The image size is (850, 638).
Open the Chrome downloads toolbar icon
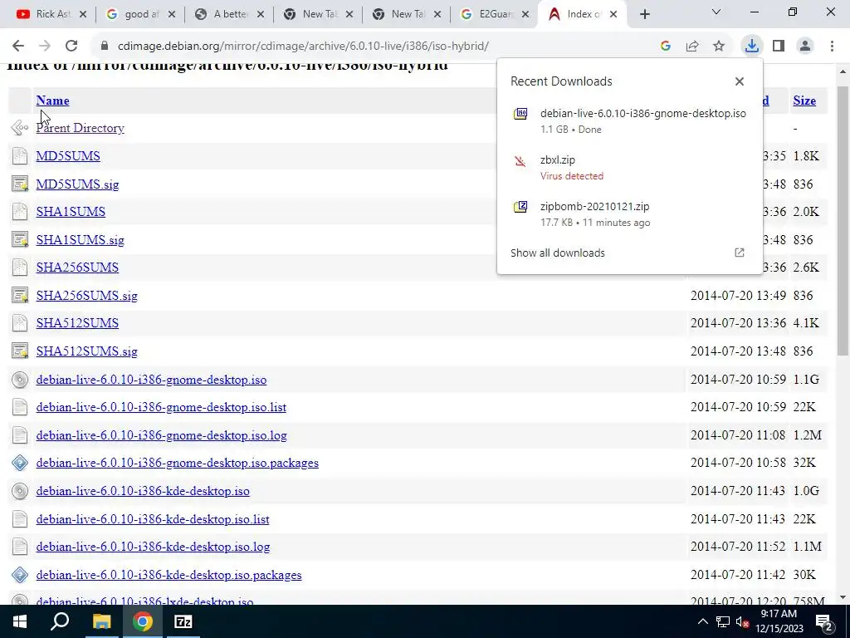coord(751,47)
